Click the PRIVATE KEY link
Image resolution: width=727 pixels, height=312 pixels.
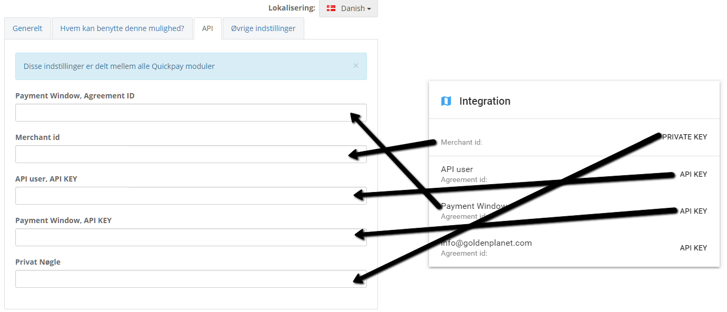[x=684, y=137]
